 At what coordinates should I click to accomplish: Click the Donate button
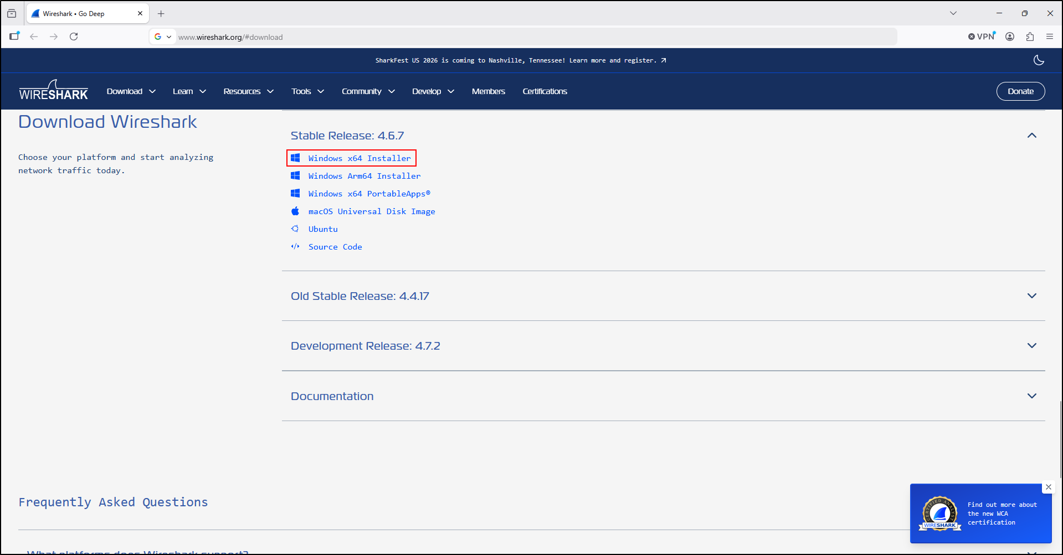tap(1020, 91)
